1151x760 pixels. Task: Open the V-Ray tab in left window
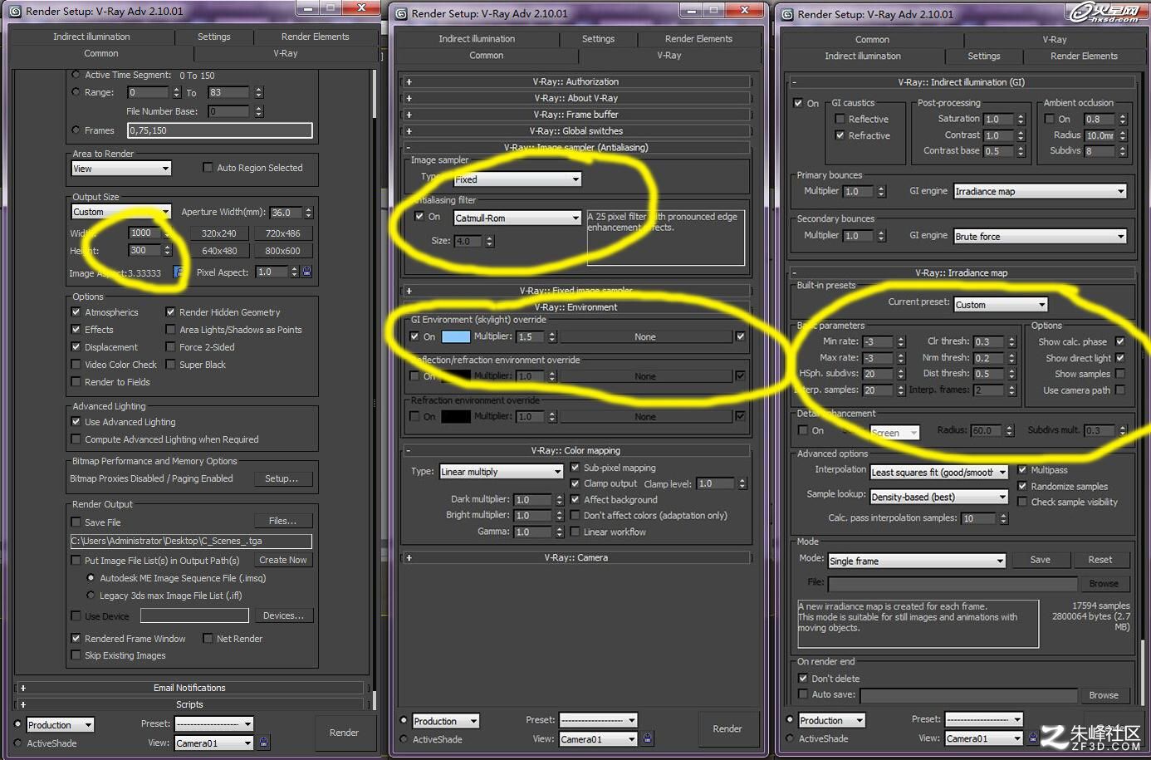click(286, 53)
